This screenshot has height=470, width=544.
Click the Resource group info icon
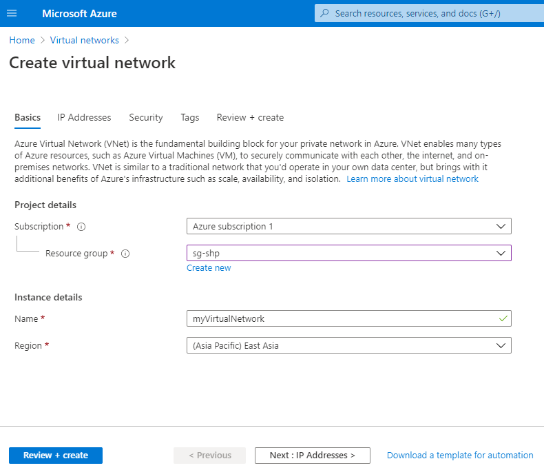coord(125,254)
